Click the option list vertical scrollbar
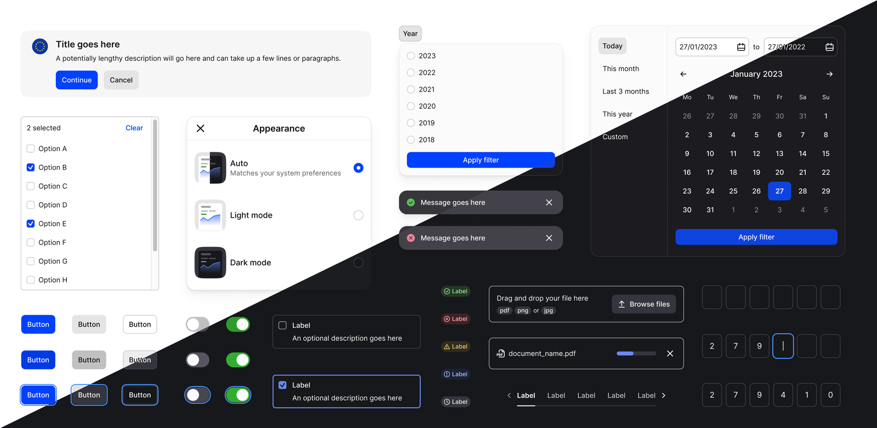This screenshot has width=877, height=428. pyautogui.click(x=155, y=185)
